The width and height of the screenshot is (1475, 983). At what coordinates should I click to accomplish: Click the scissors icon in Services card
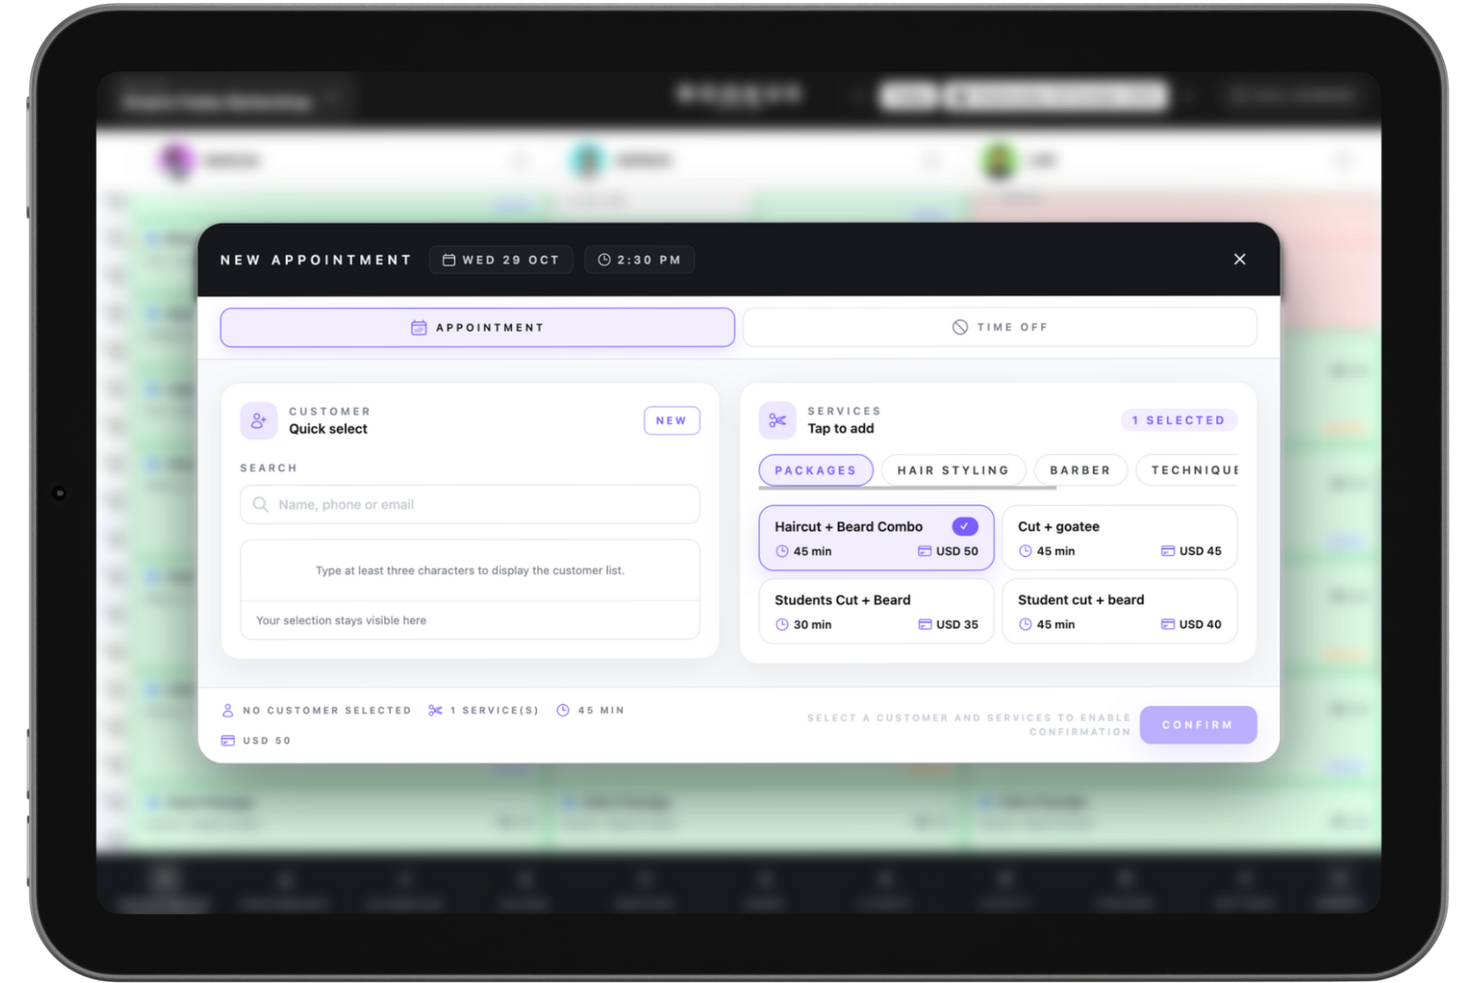777,420
